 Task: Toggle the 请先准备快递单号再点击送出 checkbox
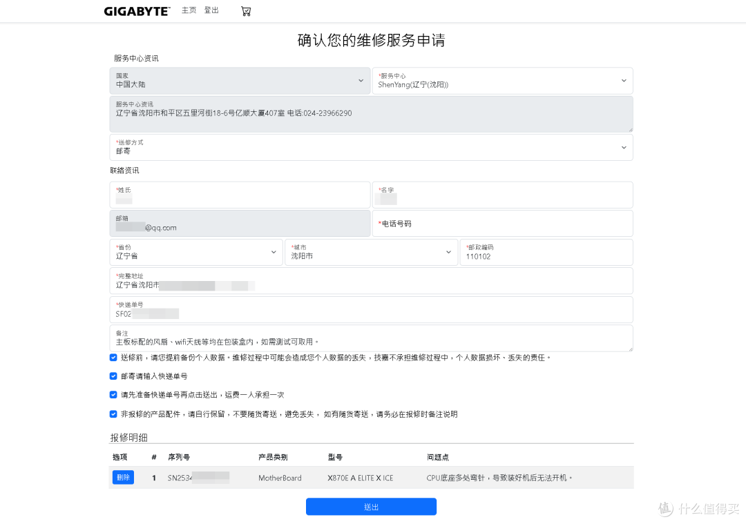point(113,395)
